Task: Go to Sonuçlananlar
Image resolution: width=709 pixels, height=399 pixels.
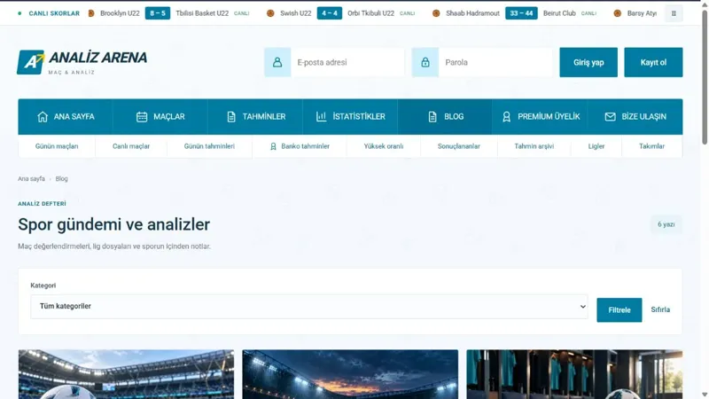Action: 458,146
